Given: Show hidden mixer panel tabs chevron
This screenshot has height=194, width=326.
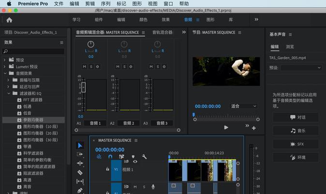Looking at the screenshot, I should [184, 32].
